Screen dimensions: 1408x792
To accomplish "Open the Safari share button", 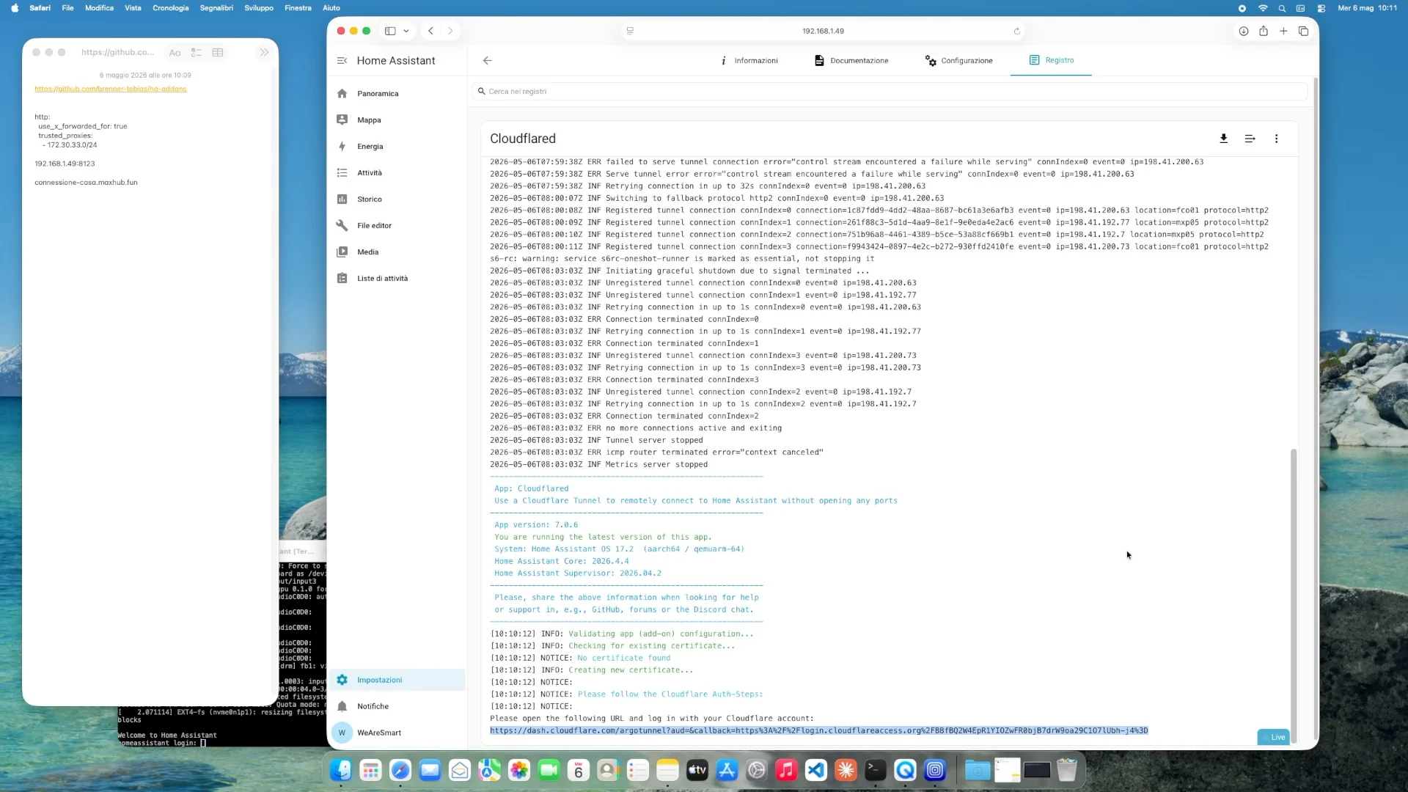I will pyautogui.click(x=1264, y=31).
